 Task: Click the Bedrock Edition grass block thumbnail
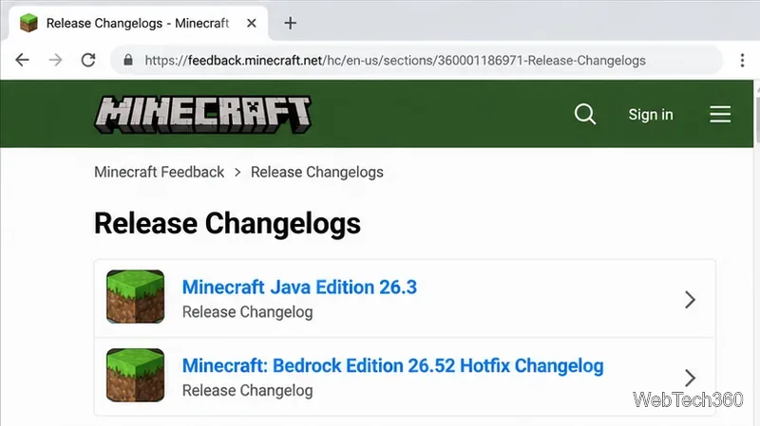[135, 375]
